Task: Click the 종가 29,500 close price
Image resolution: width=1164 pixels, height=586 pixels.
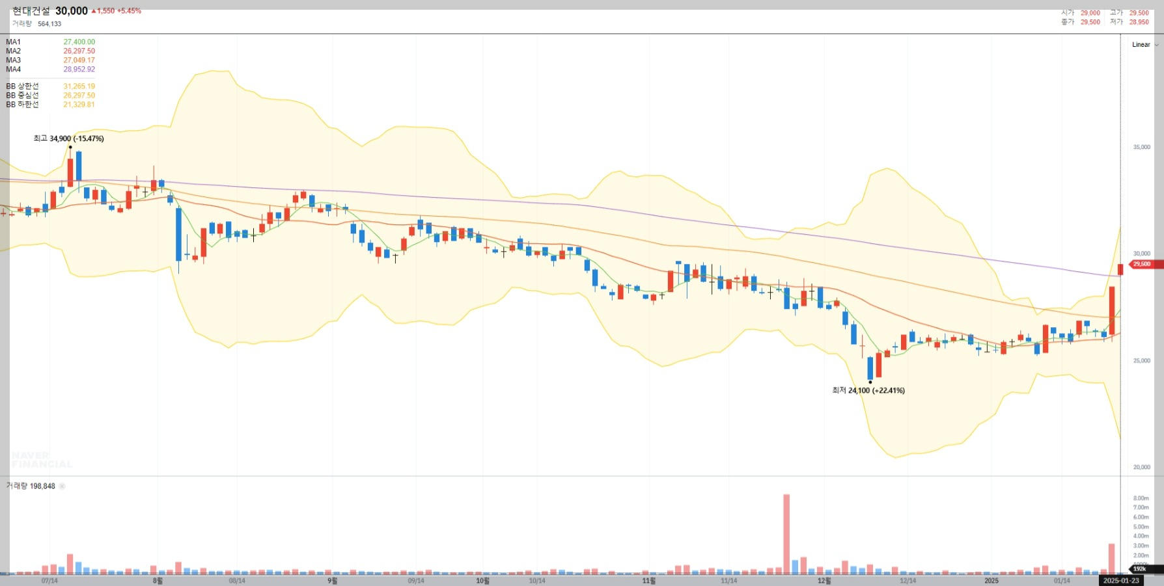Action: click(1081, 22)
